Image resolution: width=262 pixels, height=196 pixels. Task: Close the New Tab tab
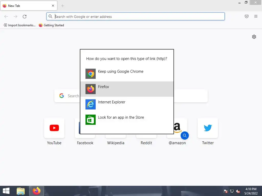point(53,6)
